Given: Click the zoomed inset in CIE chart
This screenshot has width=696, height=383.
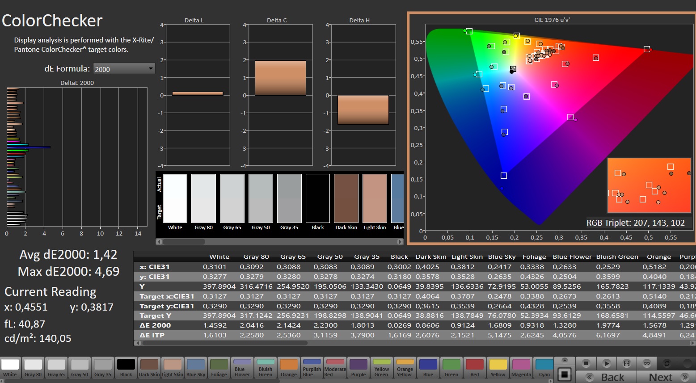Looking at the screenshot, I should tap(649, 185).
